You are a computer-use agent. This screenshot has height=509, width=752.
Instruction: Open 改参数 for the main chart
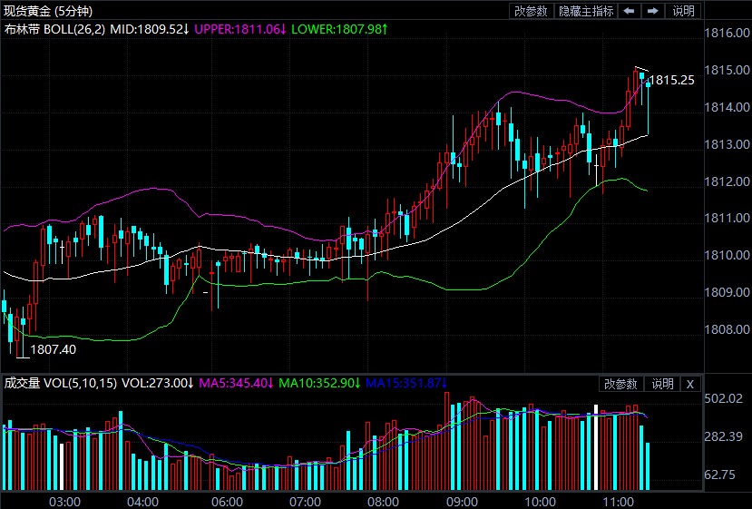(531, 11)
